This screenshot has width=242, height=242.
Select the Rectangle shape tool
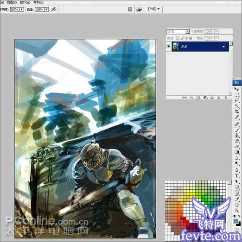point(236,187)
